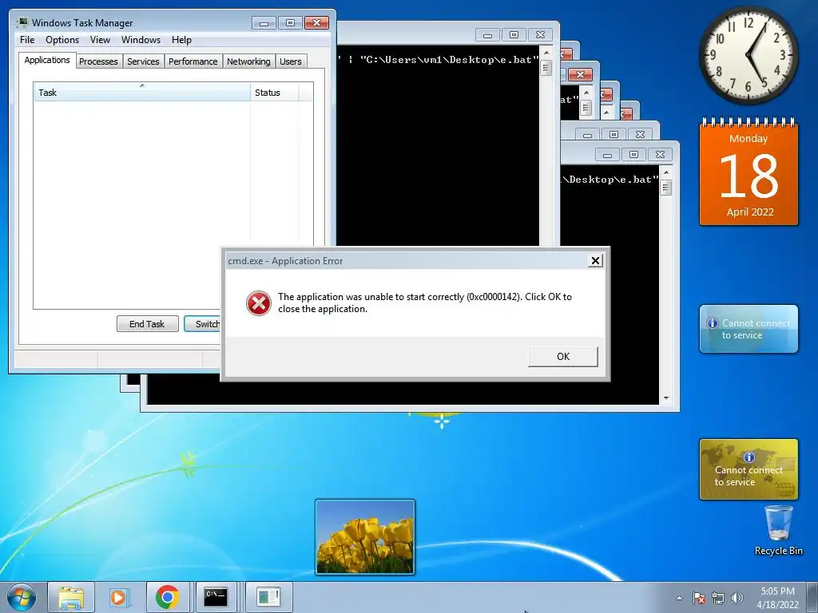The image size is (818, 613).
Task: Switch to the Services tab
Action: pyautogui.click(x=143, y=61)
